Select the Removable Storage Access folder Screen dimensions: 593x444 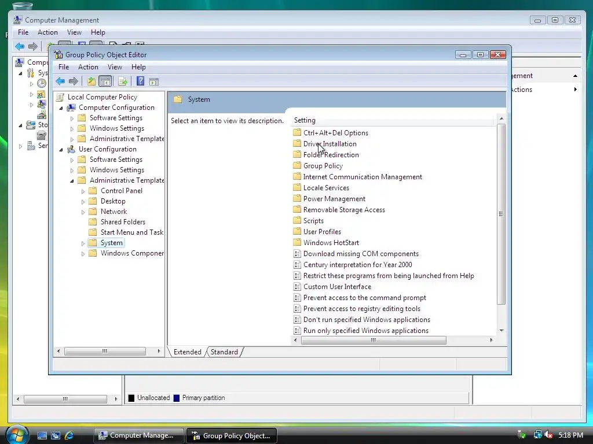point(344,209)
